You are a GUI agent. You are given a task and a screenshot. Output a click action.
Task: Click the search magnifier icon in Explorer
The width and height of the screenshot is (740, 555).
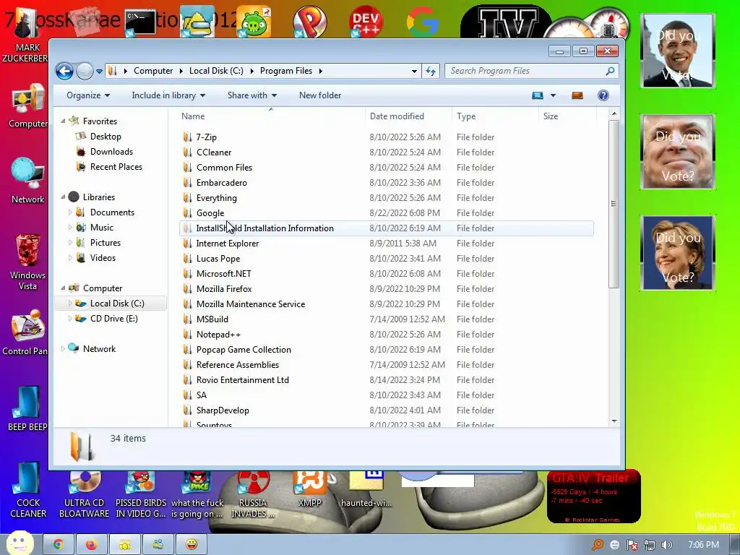tap(610, 71)
